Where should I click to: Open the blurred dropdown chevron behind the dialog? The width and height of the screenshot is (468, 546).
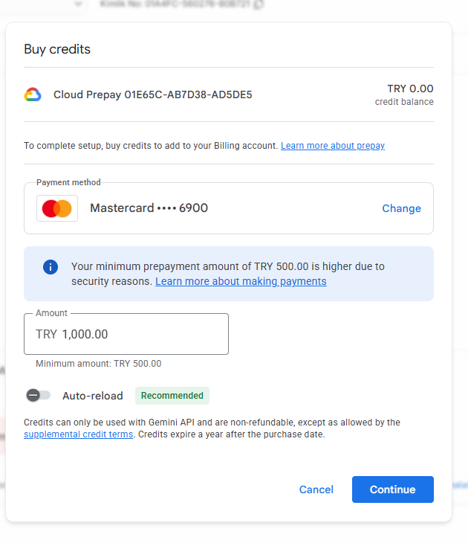point(78,4)
